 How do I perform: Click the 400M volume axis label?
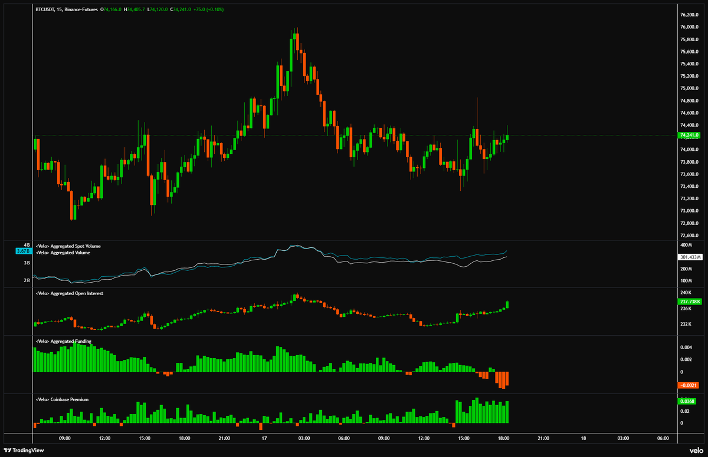(686, 245)
